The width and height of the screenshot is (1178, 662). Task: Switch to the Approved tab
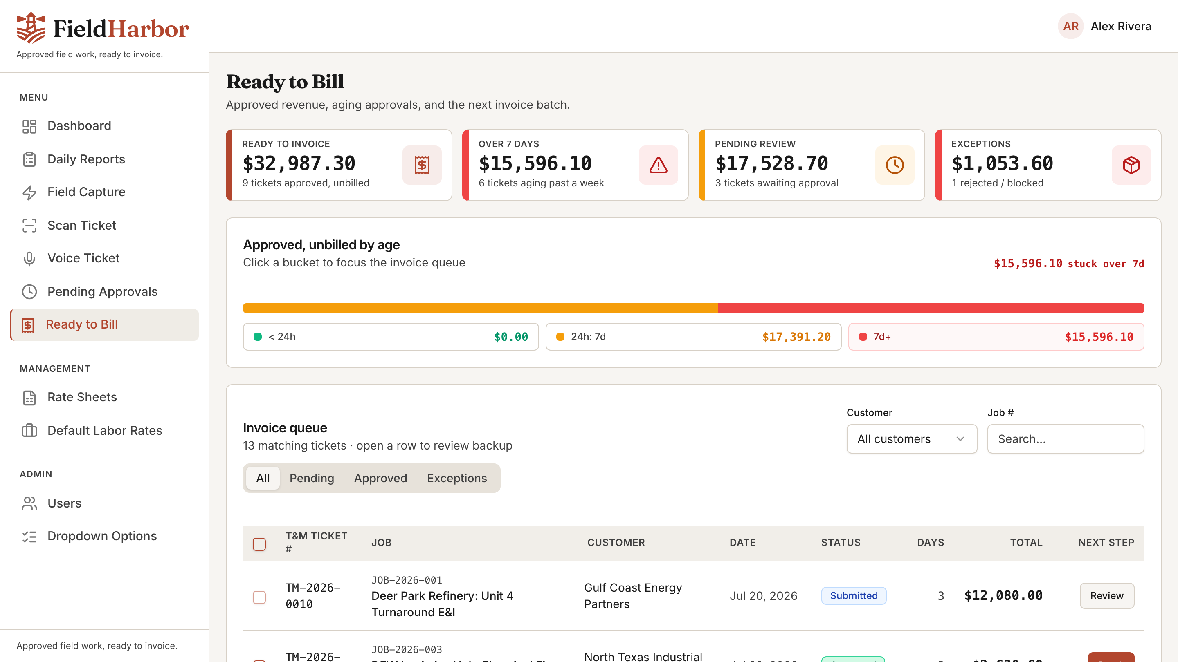[x=380, y=478]
